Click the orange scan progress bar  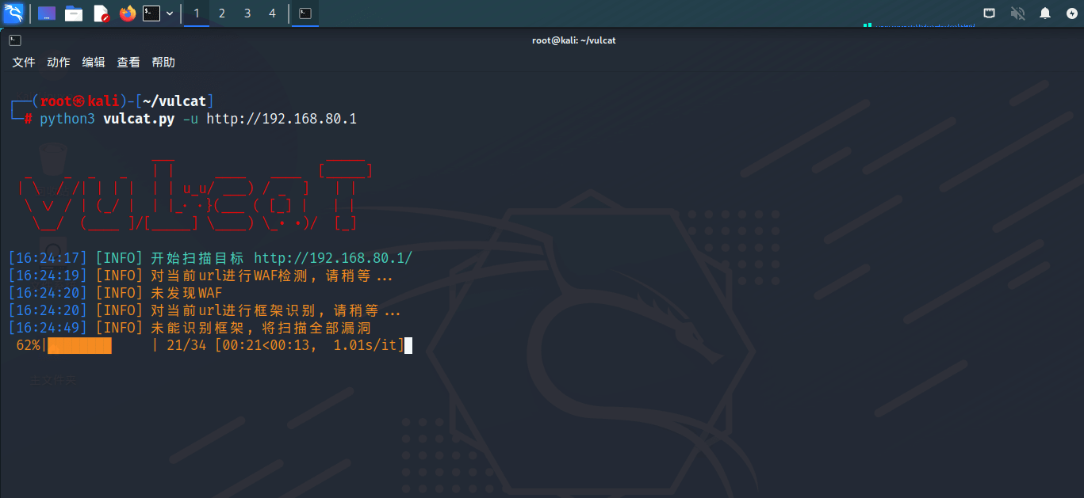(x=79, y=345)
